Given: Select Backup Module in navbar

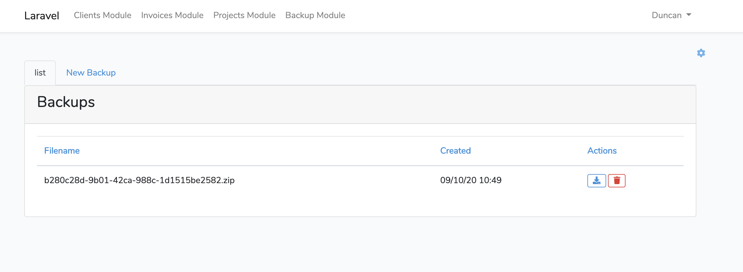Looking at the screenshot, I should (315, 15).
